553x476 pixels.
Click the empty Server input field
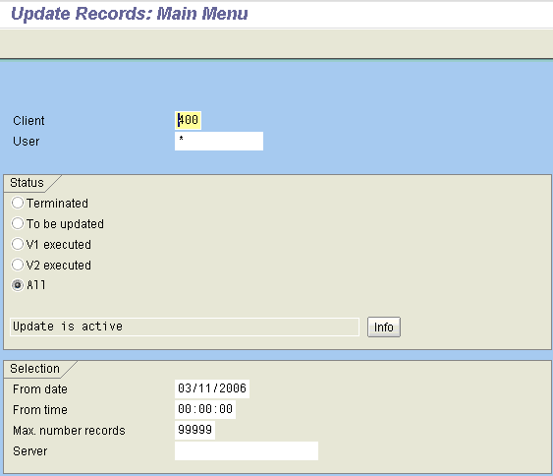coord(247,451)
